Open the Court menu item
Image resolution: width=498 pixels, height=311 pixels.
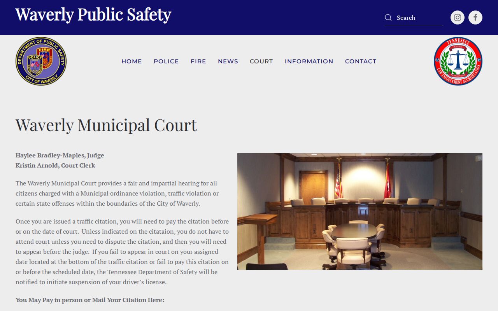coord(261,61)
